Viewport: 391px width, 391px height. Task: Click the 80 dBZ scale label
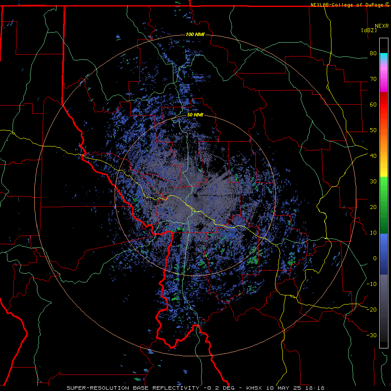click(373, 53)
